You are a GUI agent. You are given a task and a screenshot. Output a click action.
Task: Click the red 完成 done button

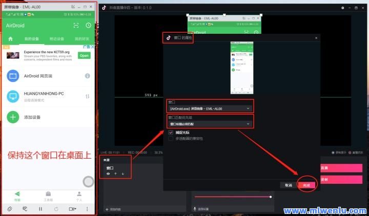pyautogui.click(x=306, y=185)
